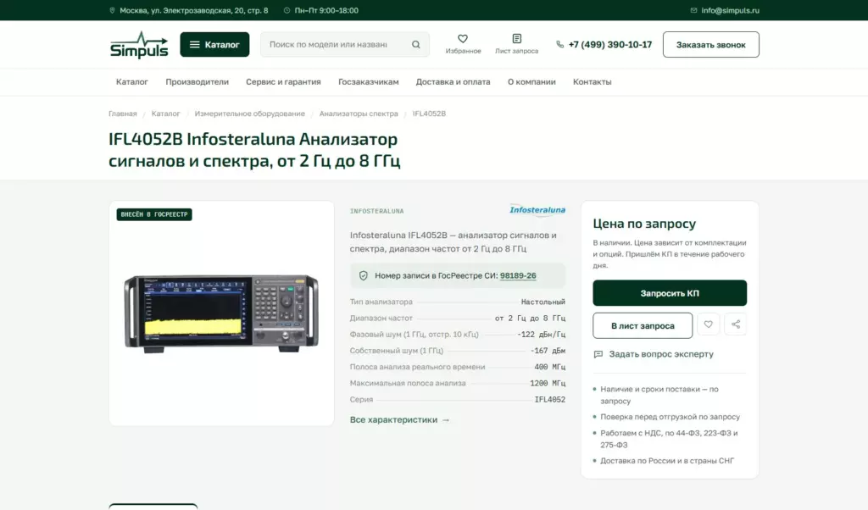Click the search magnifier icon

[415, 45]
